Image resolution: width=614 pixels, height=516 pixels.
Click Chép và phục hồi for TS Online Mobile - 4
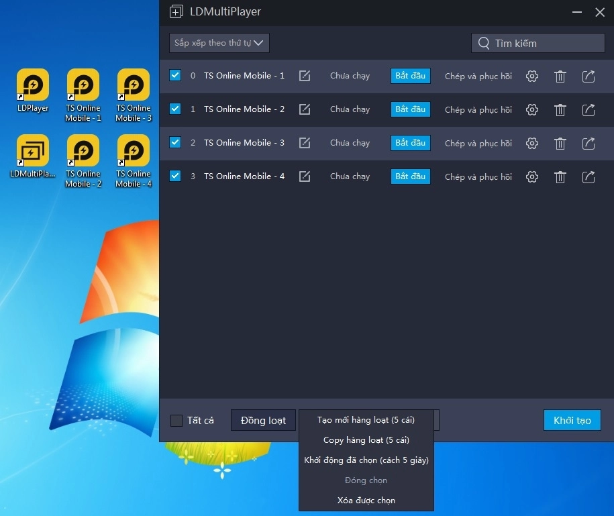coord(478,177)
